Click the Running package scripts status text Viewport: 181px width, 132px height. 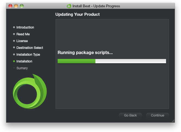(x=85, y=53)
